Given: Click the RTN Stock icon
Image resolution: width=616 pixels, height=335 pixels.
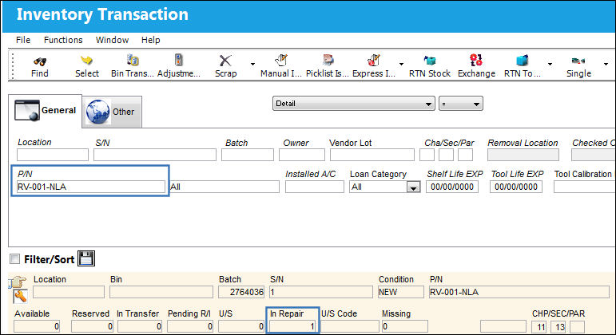Looking at the screenshot, I should click(429, 61).
